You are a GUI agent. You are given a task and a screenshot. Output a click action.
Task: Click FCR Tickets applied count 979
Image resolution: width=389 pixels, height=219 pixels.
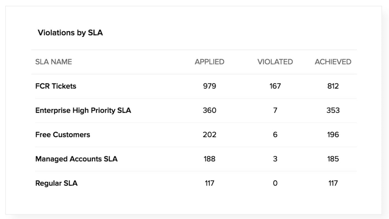click(x=210, y=86)
